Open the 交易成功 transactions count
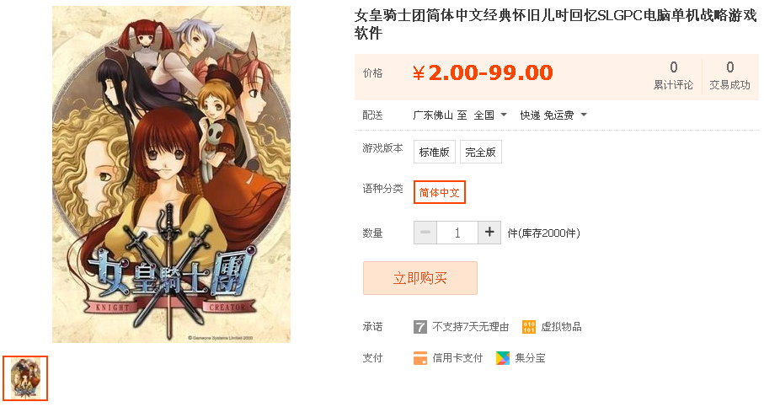Screen dimensions: 764x407 (x=729, y=76)
